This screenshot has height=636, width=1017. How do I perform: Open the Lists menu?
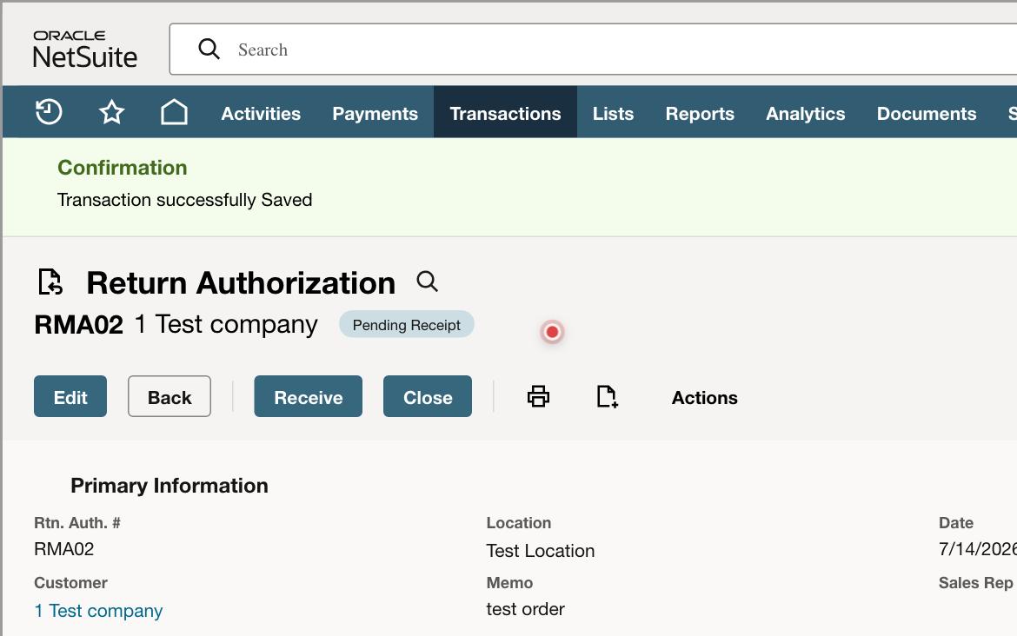pyautogui.click(x=613, y=114)
